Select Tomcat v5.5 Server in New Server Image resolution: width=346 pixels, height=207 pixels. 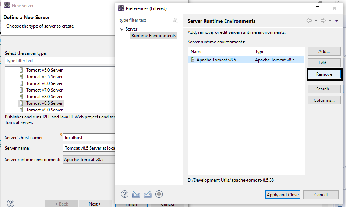[44, 77]
